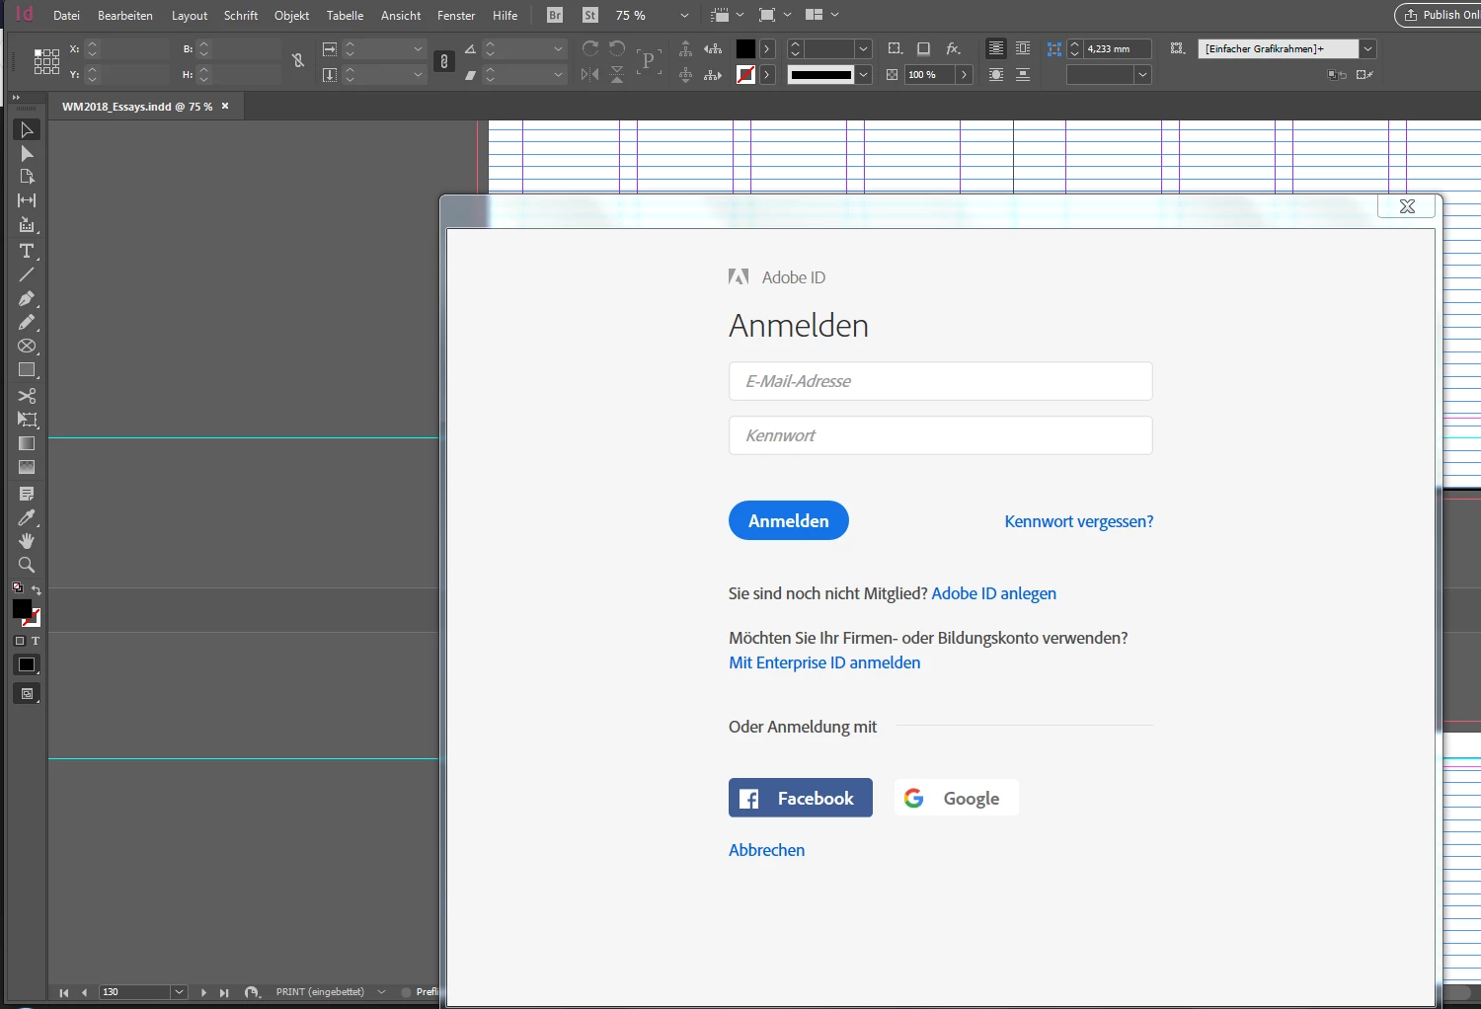The width and height of the screenshot is (1481, 1009).
Task: Select the Hand tool
Action: pos(27,541)
